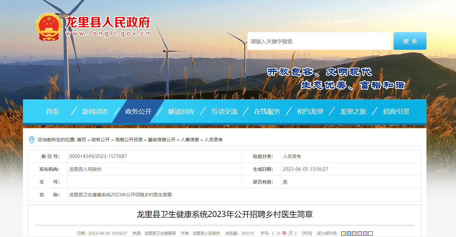The image size is (456, 237).
Task: Click the location pin icon in breadcrumb
Action: [32, 140]
